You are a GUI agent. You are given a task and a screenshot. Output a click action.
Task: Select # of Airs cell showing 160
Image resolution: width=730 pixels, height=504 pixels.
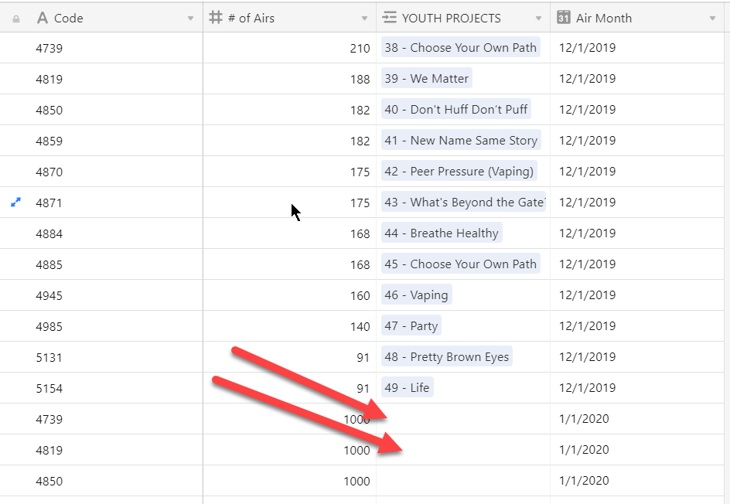click(289, 295)
